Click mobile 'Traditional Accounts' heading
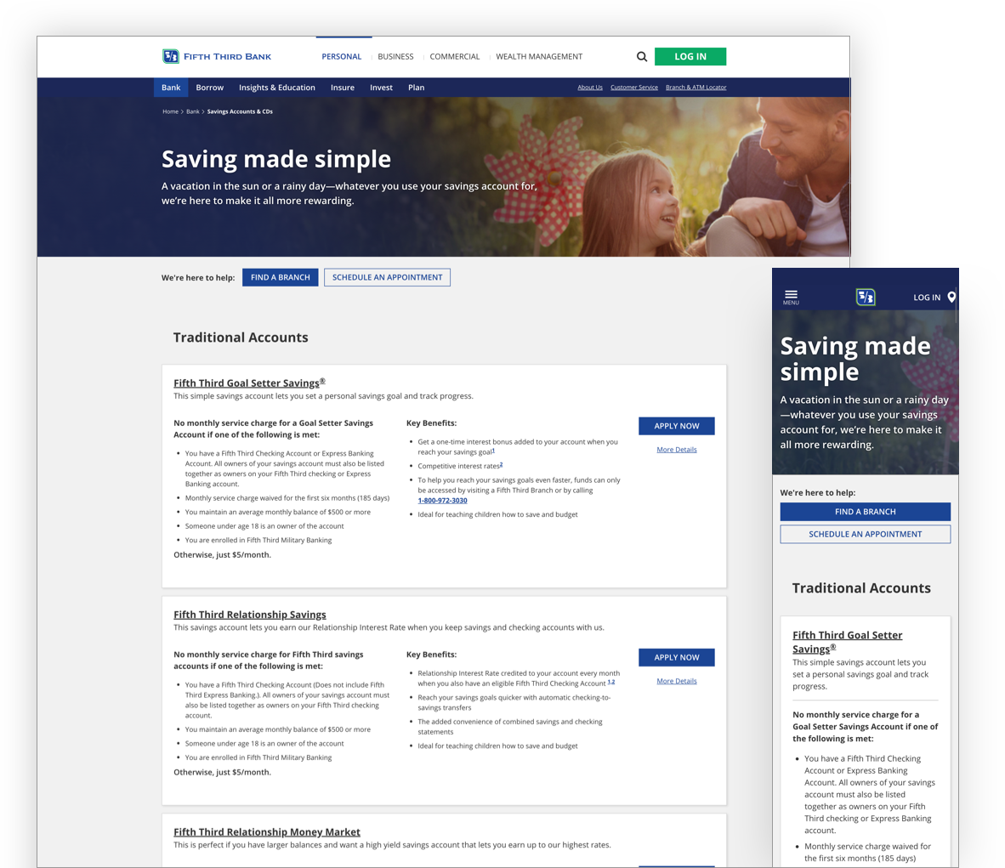The height and width of the screenshot is (868, 1005). coord(860,587)
